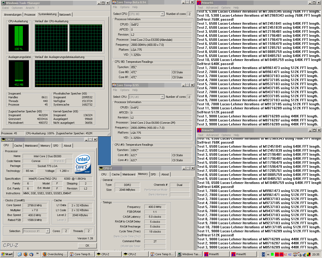Click the title bar icon of CPU-Z processor window
The image size is (322, 258).
pyautogui.click(x=3, y=140)
